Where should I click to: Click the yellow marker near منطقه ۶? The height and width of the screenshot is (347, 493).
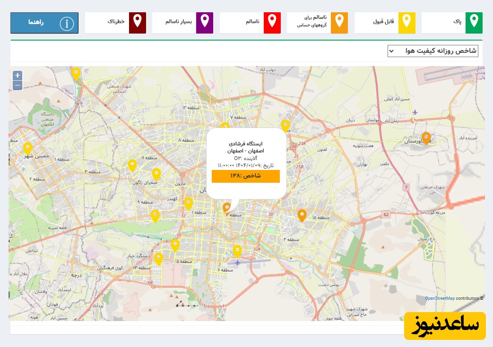(x=237, y=251)
